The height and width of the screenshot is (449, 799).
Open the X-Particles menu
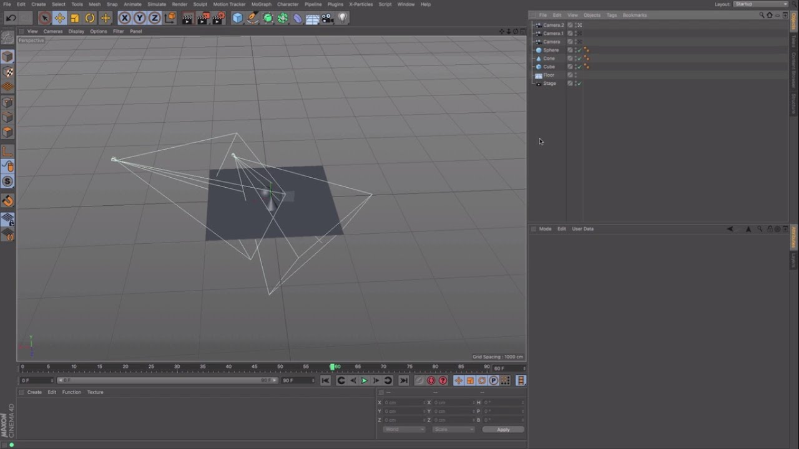(x=361, y=4)
